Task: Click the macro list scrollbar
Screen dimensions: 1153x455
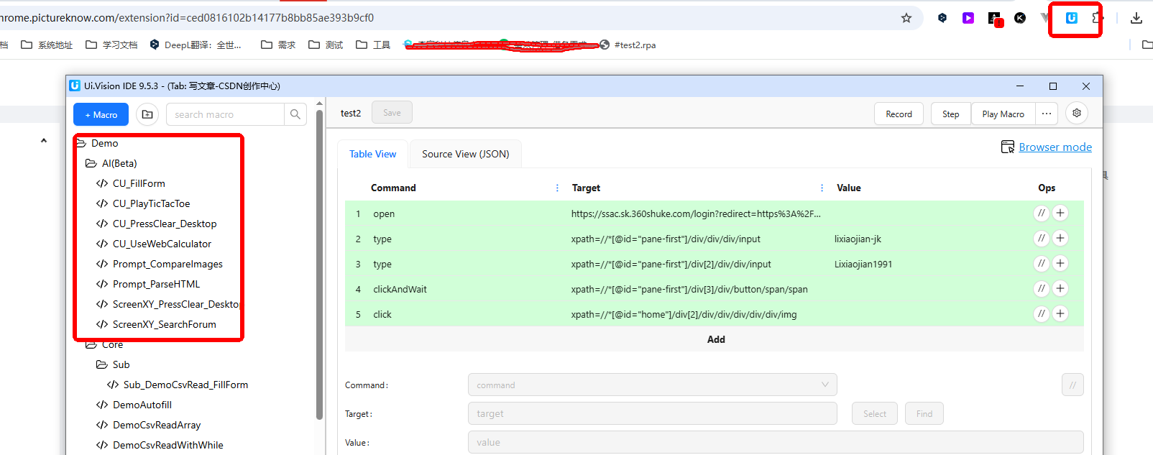Action: [x=319, y=264]
